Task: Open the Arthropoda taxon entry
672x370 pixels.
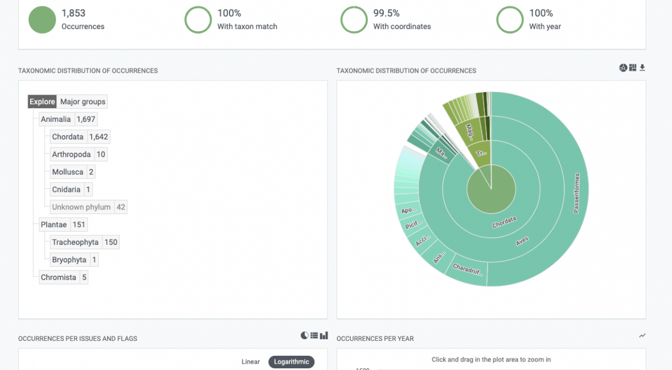Action: pos(71,154)
